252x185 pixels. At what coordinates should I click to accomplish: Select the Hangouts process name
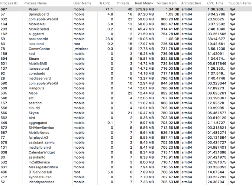point(36,88)
